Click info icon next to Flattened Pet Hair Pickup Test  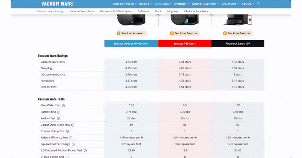(85, 151)
